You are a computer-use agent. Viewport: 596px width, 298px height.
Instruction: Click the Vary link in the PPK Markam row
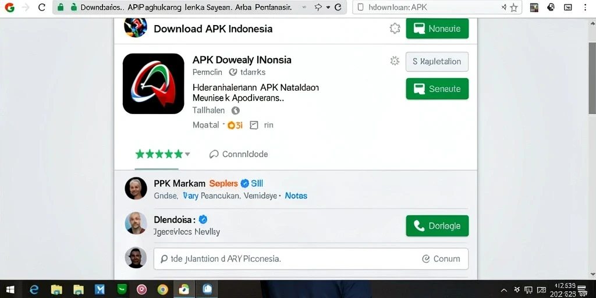pos(190,196)
